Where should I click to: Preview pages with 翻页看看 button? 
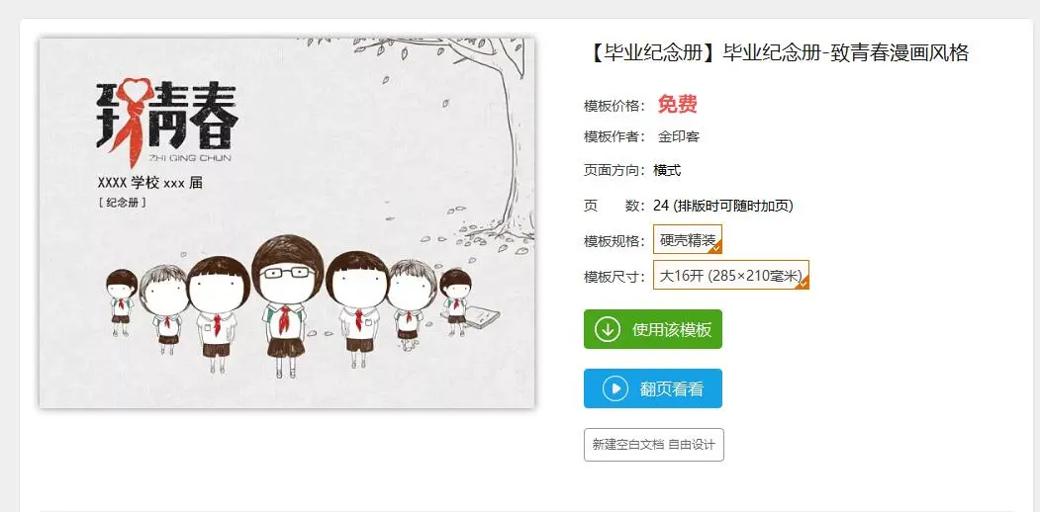tap(653, 388)
